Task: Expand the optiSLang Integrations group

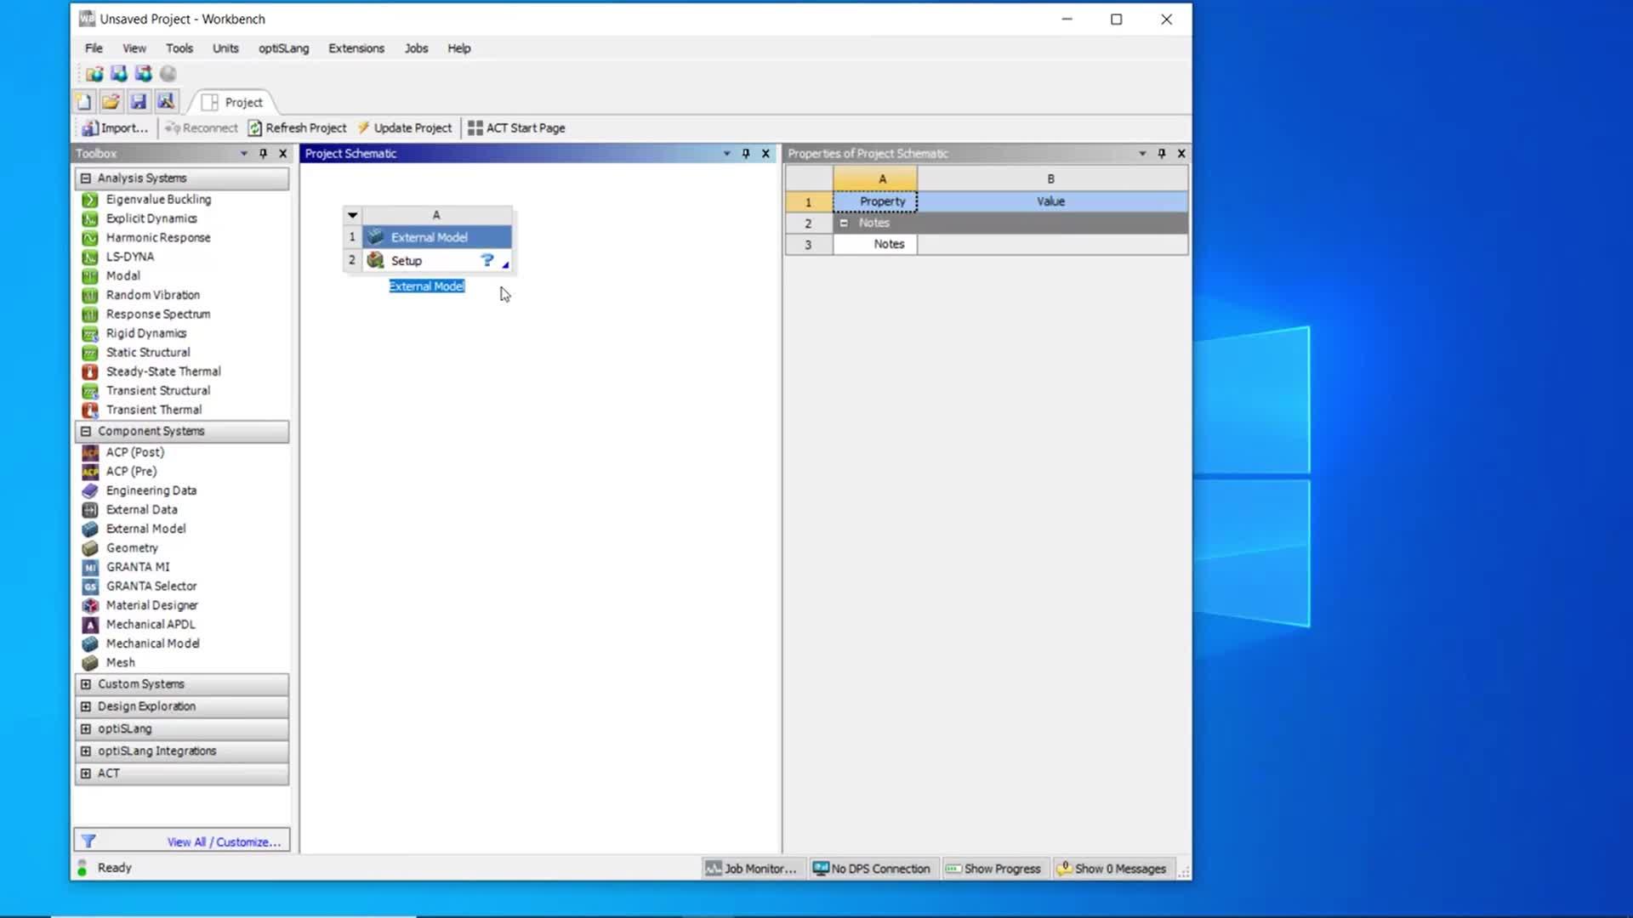Action: (86, 751)
